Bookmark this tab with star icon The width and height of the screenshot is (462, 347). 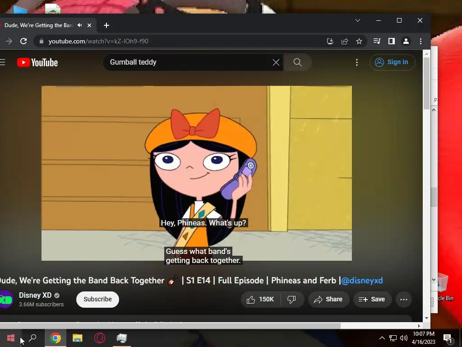359,41
